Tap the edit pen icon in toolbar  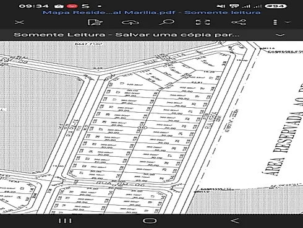pyautogui.click(x=95, y=22)
